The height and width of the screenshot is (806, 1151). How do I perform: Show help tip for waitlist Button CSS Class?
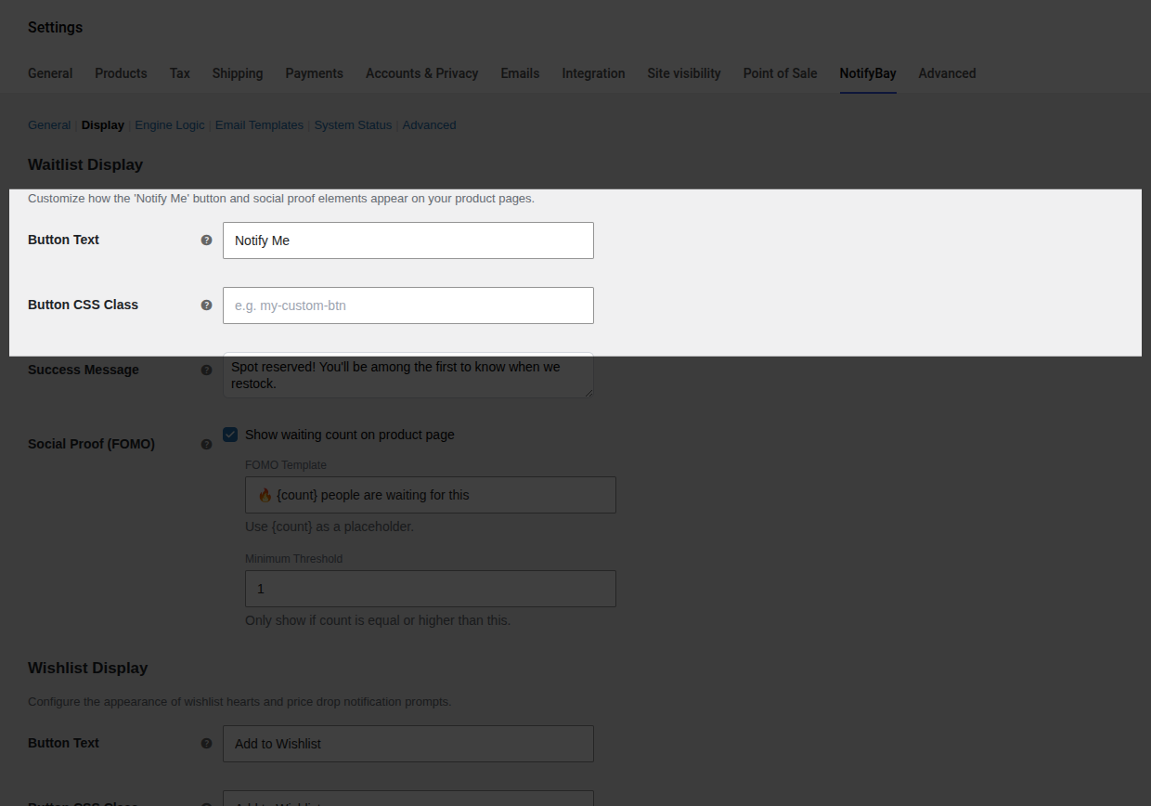click(207, 305)
